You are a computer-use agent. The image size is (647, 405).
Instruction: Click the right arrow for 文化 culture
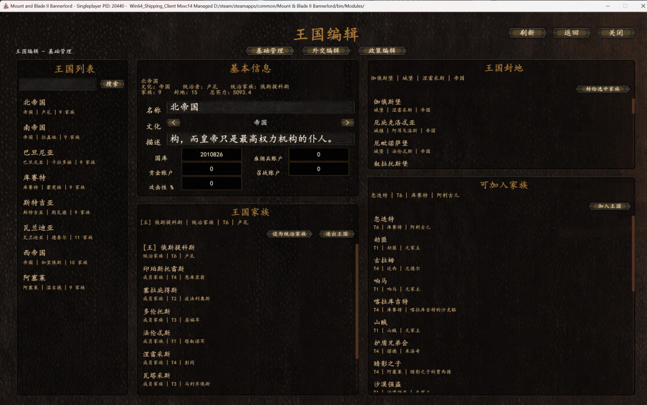click(x=347, y=122)
